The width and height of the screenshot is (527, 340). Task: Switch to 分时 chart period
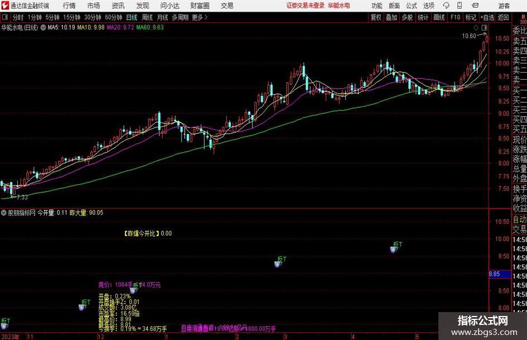pyautogui.click(x=18, y=17)
